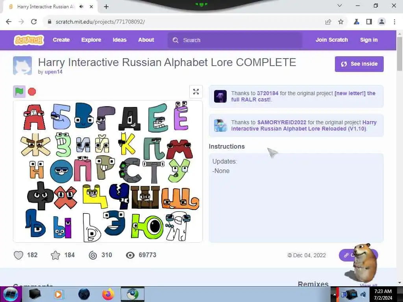Click Join Scratch
The height and width of the screenshot is (302, 403).
point(331,40)
